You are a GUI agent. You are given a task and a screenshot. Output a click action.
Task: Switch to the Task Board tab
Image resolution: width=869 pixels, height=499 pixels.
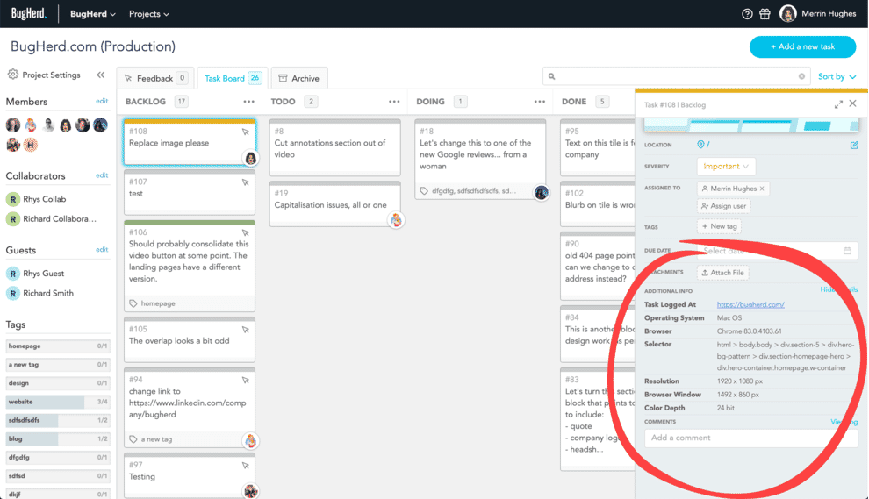[233, 78]
